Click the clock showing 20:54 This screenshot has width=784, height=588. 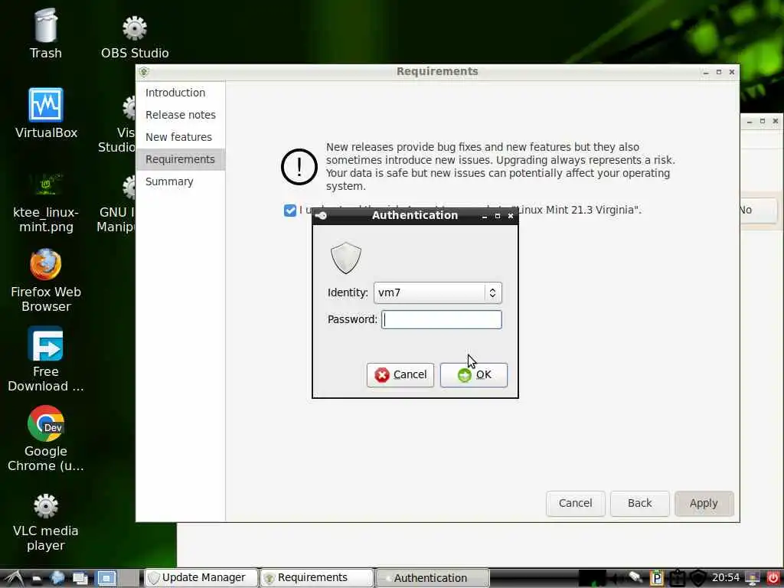tap(726, 578)
